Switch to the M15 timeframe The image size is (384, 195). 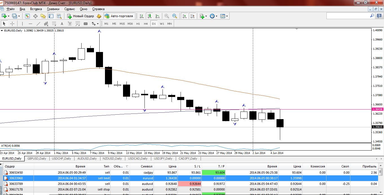pyautogui.click(x=122, y=24)
